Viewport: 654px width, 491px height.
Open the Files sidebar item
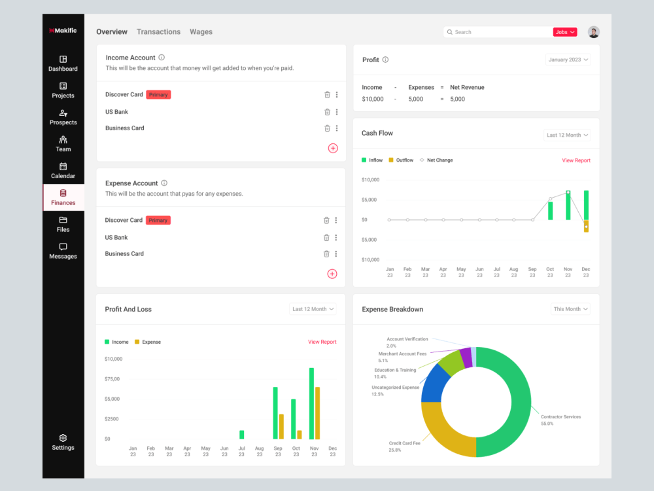pyautogui.click(x=63, y=224)
